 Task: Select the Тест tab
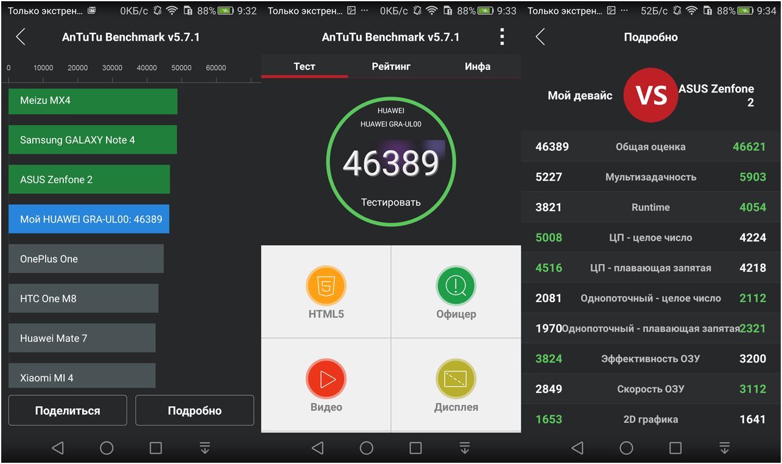(305, 66)
